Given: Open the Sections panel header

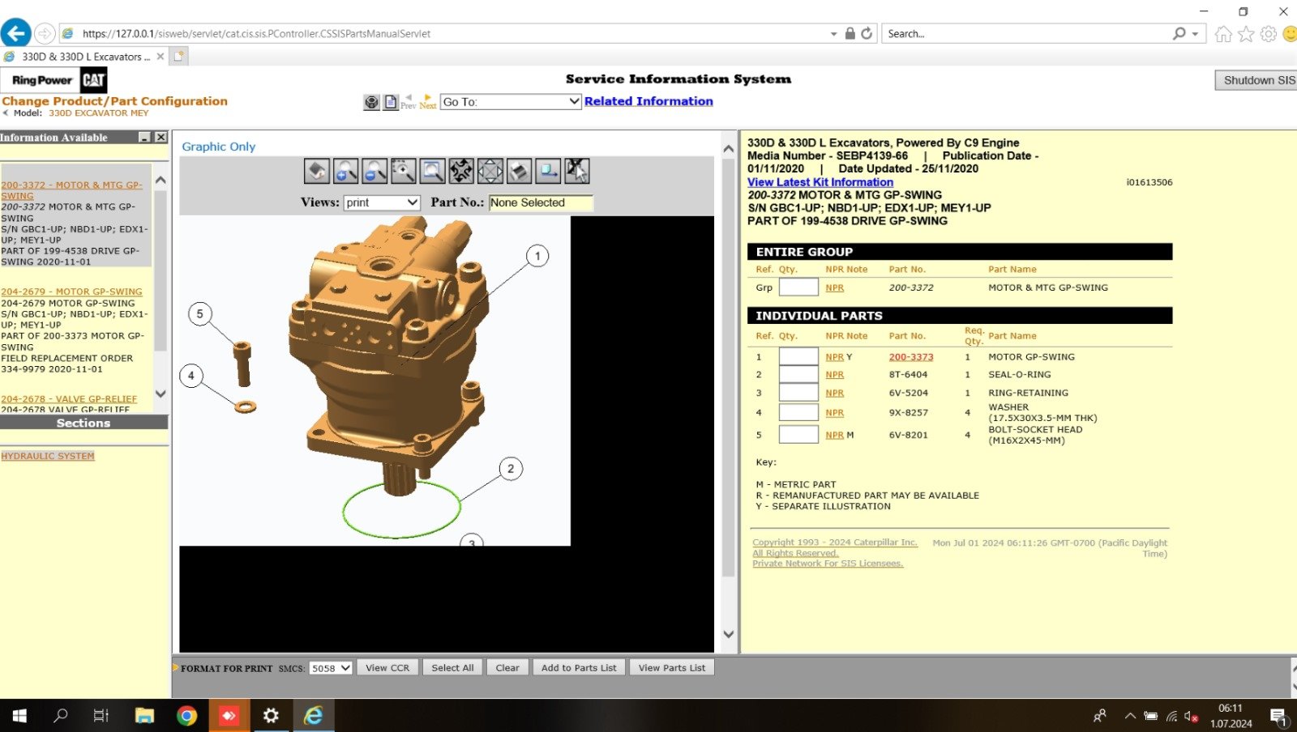Looking at the screenshot, I should click(83, 423).
